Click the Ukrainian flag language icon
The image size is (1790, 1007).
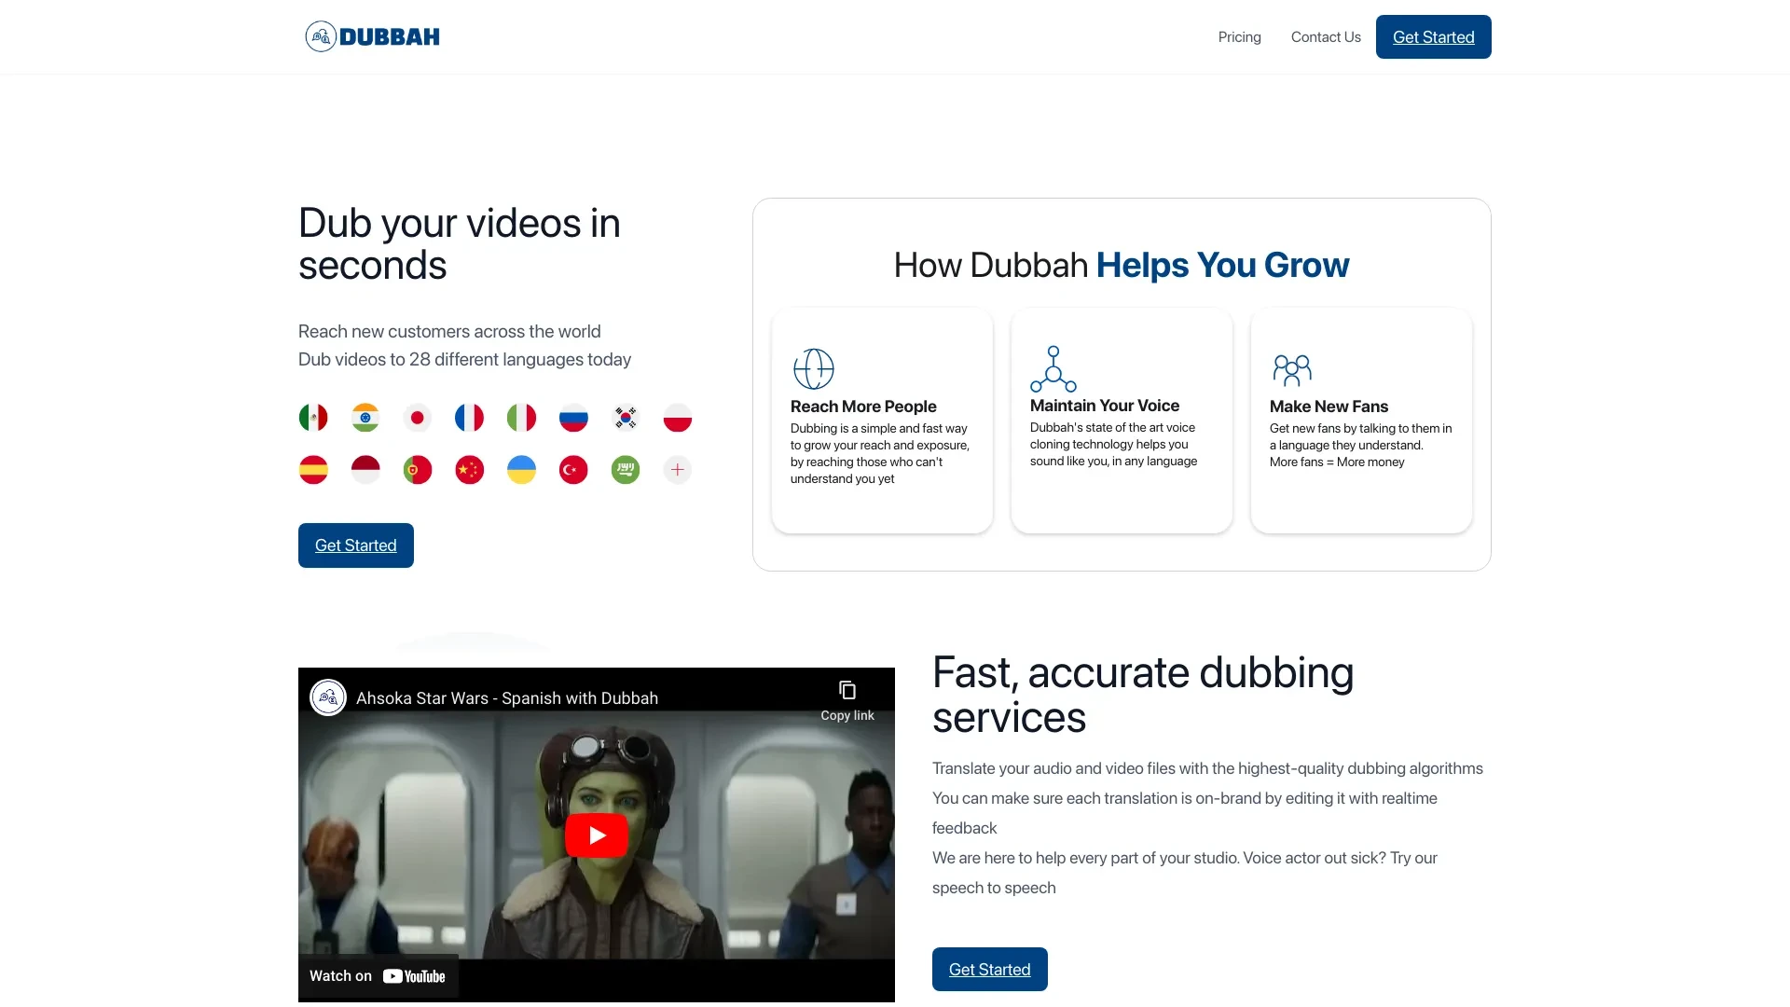pos(521,468)
